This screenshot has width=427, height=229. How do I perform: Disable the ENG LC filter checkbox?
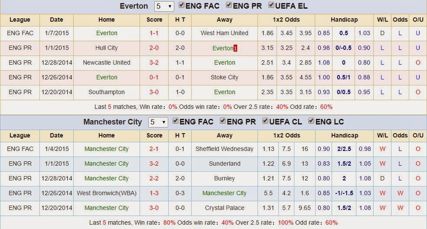click(311, 121)
